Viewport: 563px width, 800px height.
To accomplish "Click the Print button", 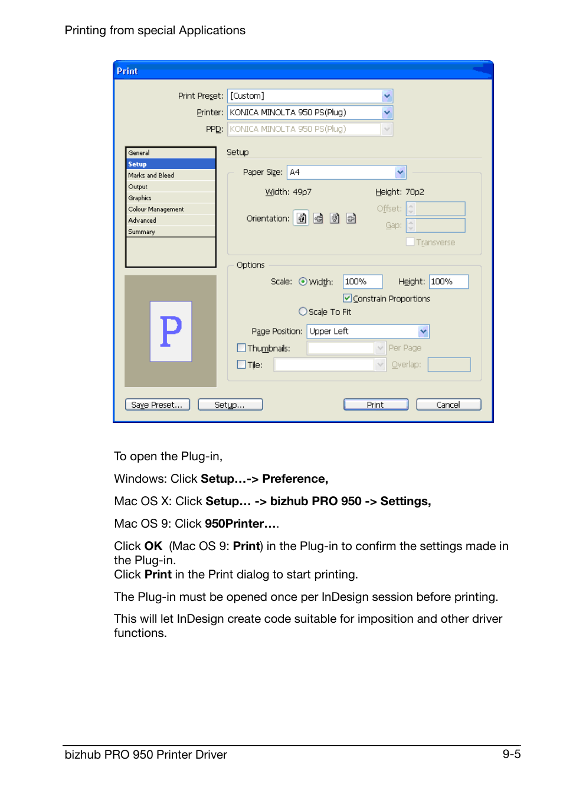I will click(x=376, y=405).
